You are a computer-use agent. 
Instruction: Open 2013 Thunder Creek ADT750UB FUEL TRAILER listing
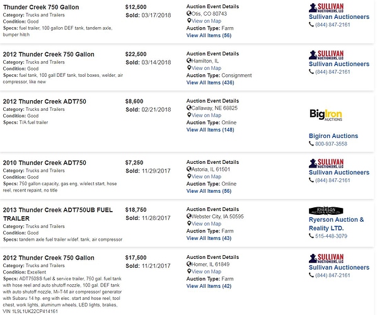coord(58,214)
